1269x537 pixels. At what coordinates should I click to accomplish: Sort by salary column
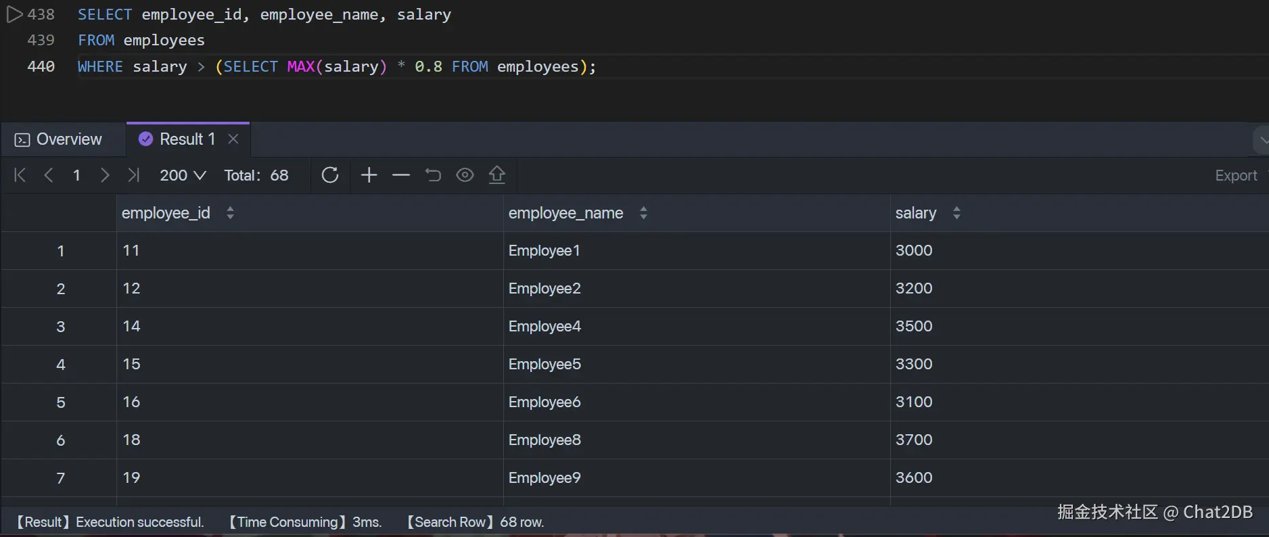pos(956,213)
